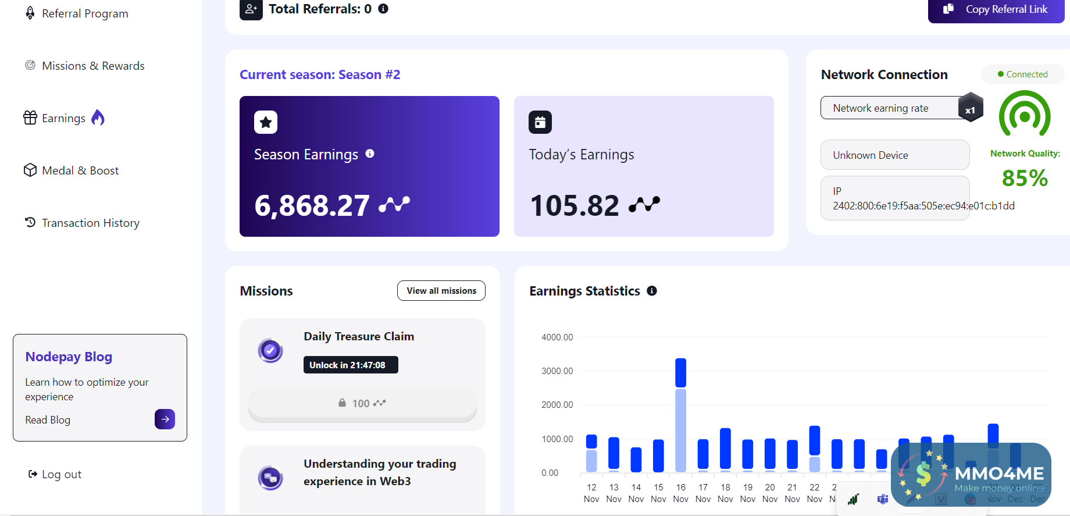The width and height of the screenshot is (1070, 516).
Task: Click the points symbol next to 105.82
Action: (644, 204)
